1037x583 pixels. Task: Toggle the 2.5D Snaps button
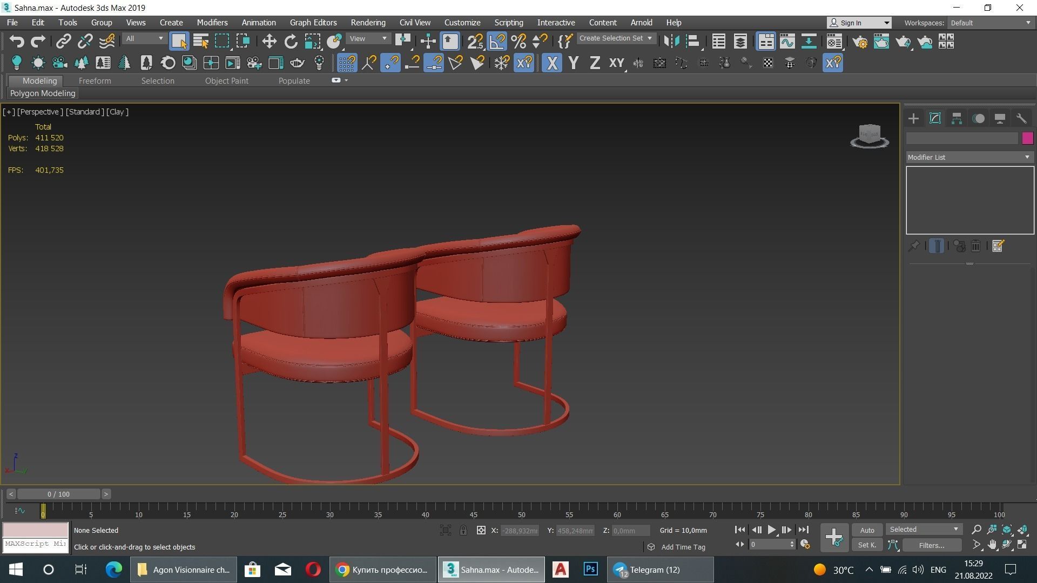click(475, 42)
